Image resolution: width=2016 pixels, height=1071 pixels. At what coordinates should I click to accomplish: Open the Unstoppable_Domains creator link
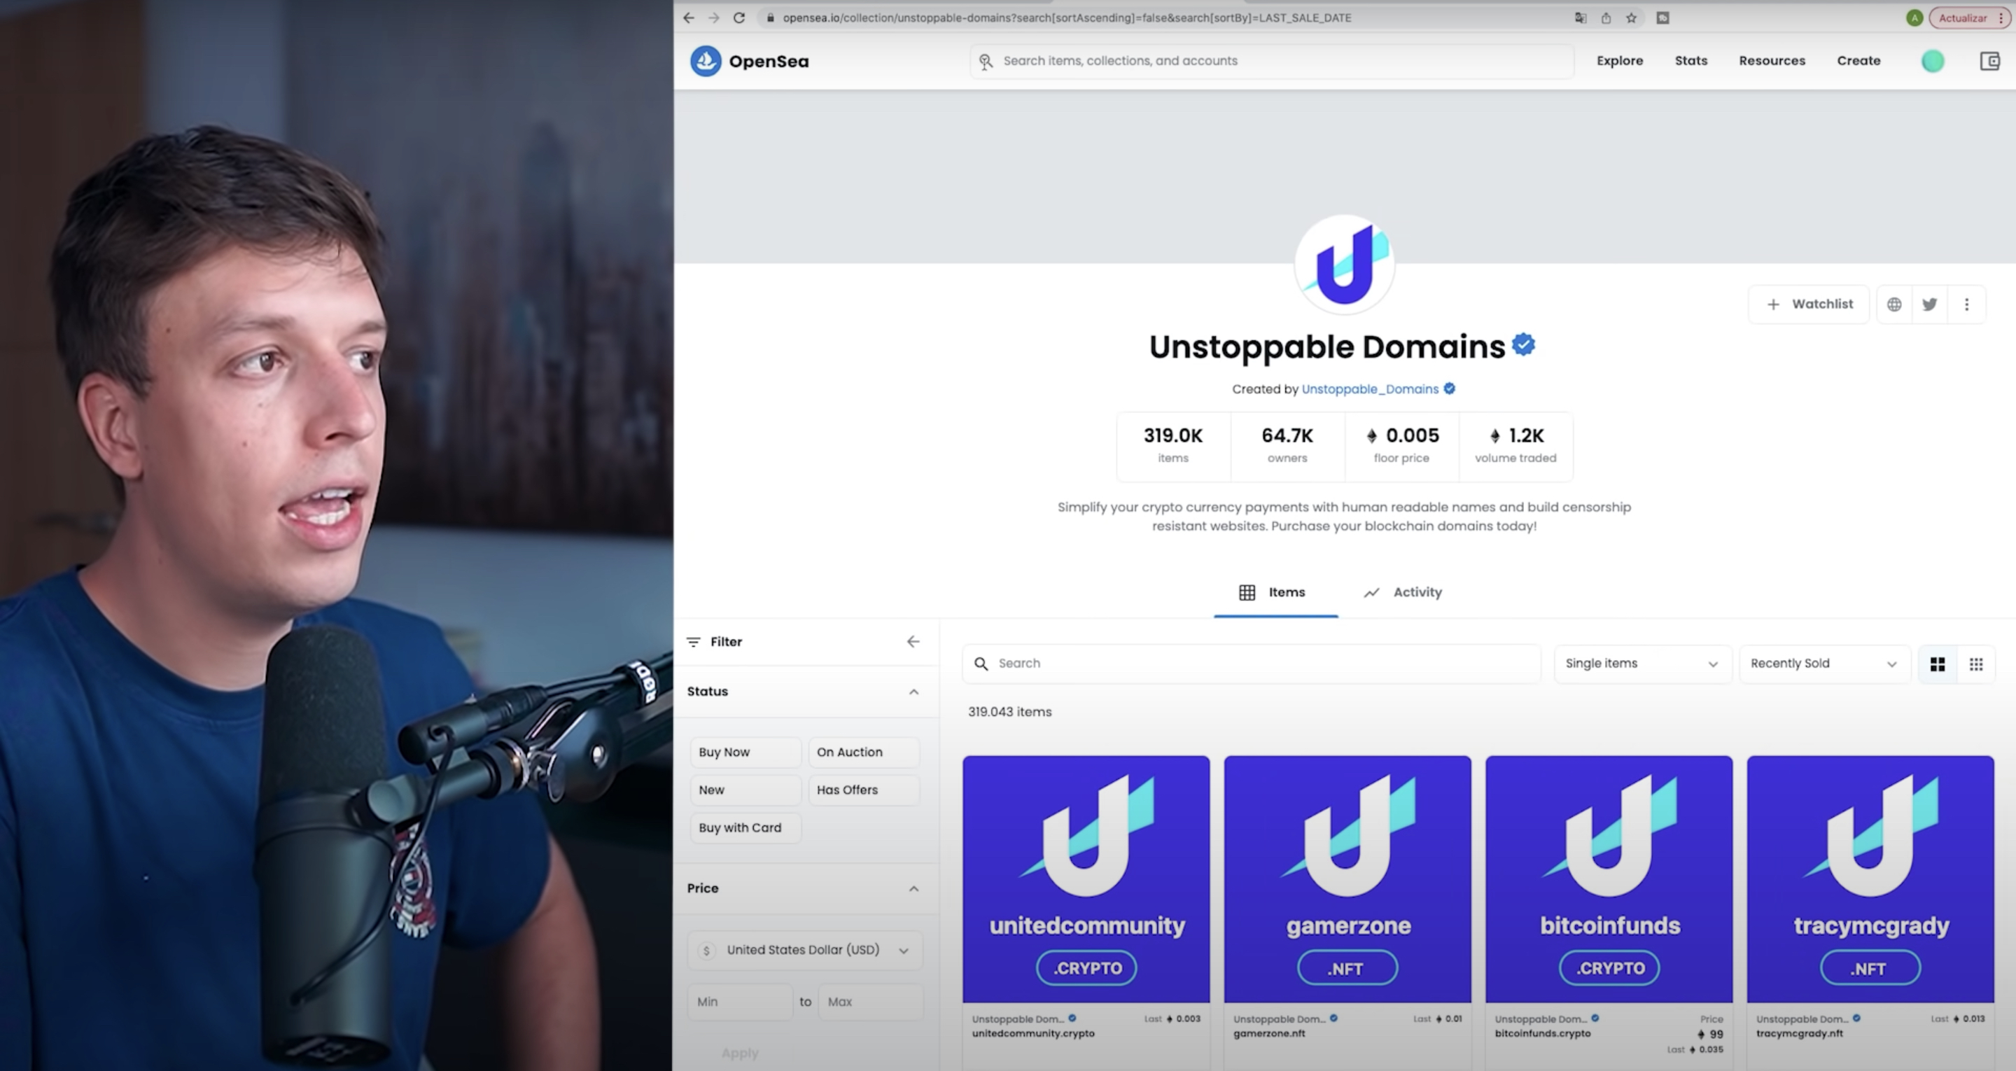[1370, 389]
